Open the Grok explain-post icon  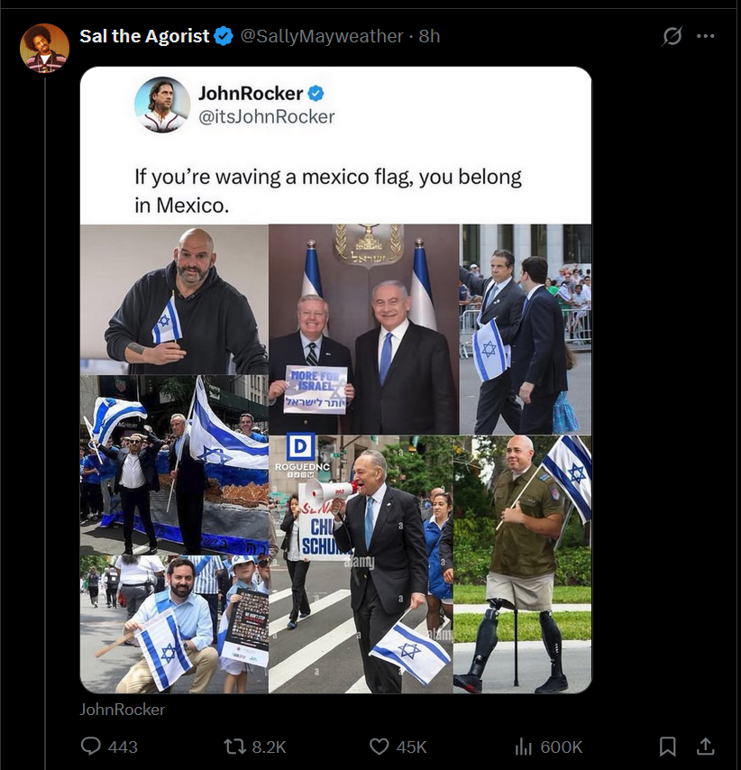coord(672,36)
